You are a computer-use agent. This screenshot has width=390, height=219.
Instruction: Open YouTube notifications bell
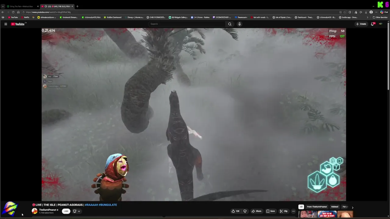pos(372,24)
